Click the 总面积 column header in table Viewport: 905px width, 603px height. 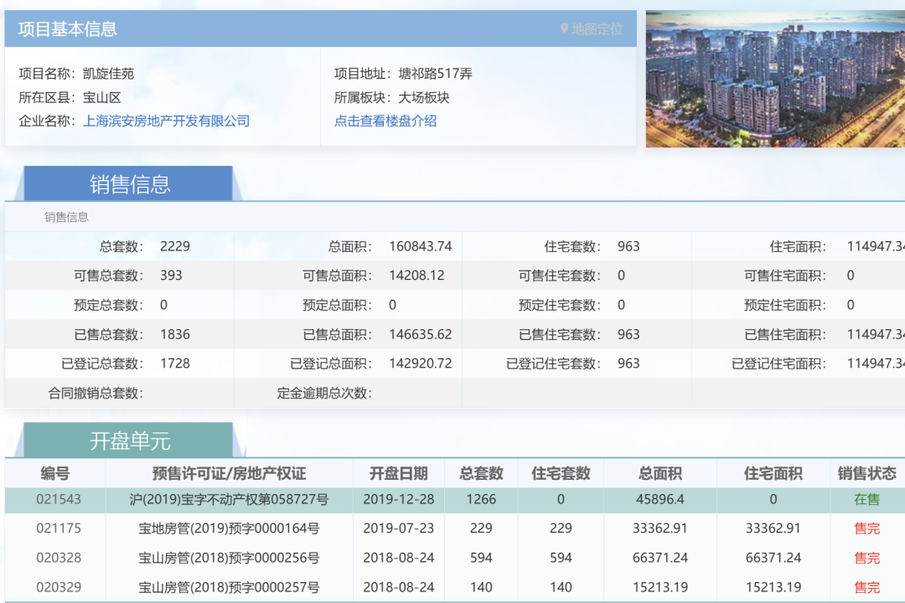pos(659,473)
